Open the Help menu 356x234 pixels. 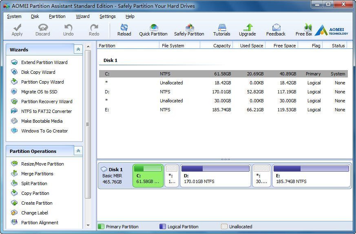(x=130, y=16)
